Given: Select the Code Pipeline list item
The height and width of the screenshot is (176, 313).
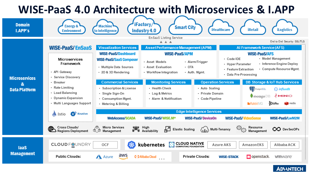Looking at the screenshot, I should [211, 98].
